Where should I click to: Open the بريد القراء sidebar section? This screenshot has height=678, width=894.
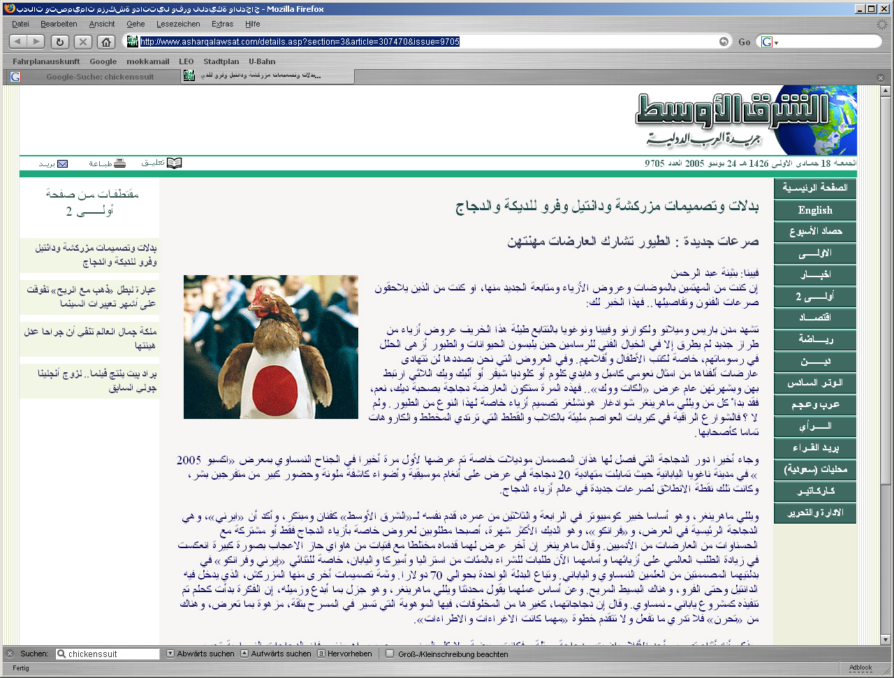point(815,448)
